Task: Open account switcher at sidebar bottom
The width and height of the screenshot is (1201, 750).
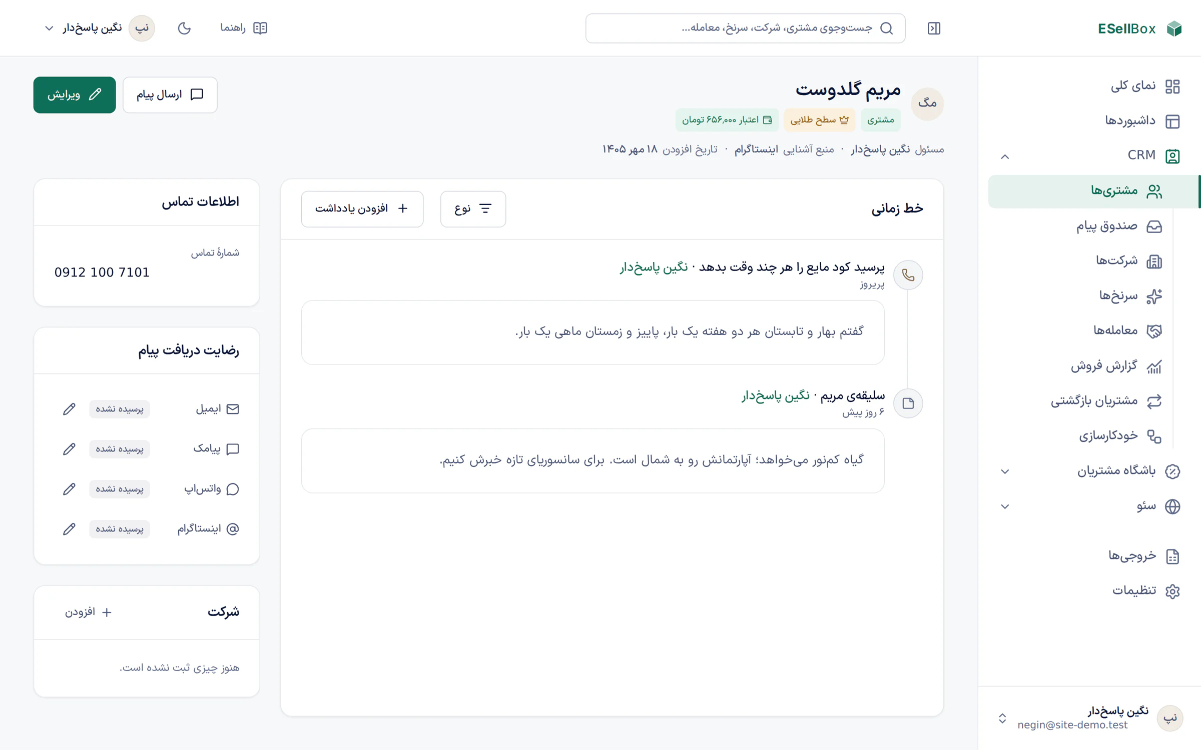Action: (1089, 718)
